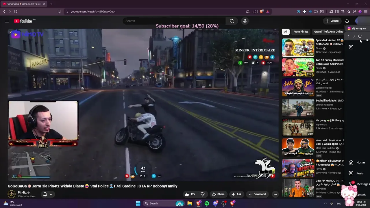Screen dimensions: 370x208
Task: Click the YouTube logo to go home
Action: click(23, 21)
